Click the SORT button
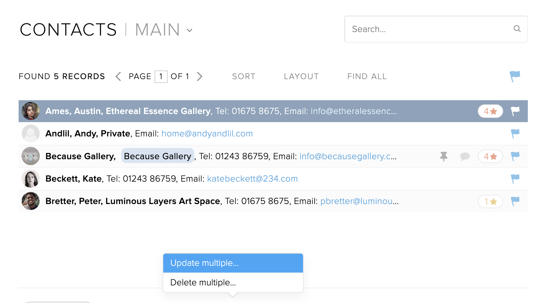 click(244, 76)
